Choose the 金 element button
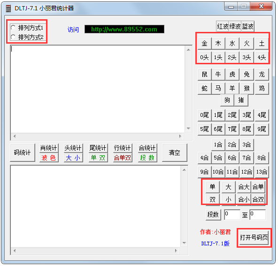Viewport: 278px width, 266px height. [x=205, y=43]
